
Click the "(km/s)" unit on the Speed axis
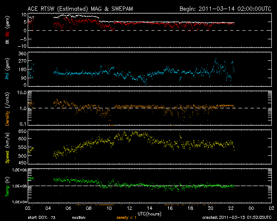[7, 141]
